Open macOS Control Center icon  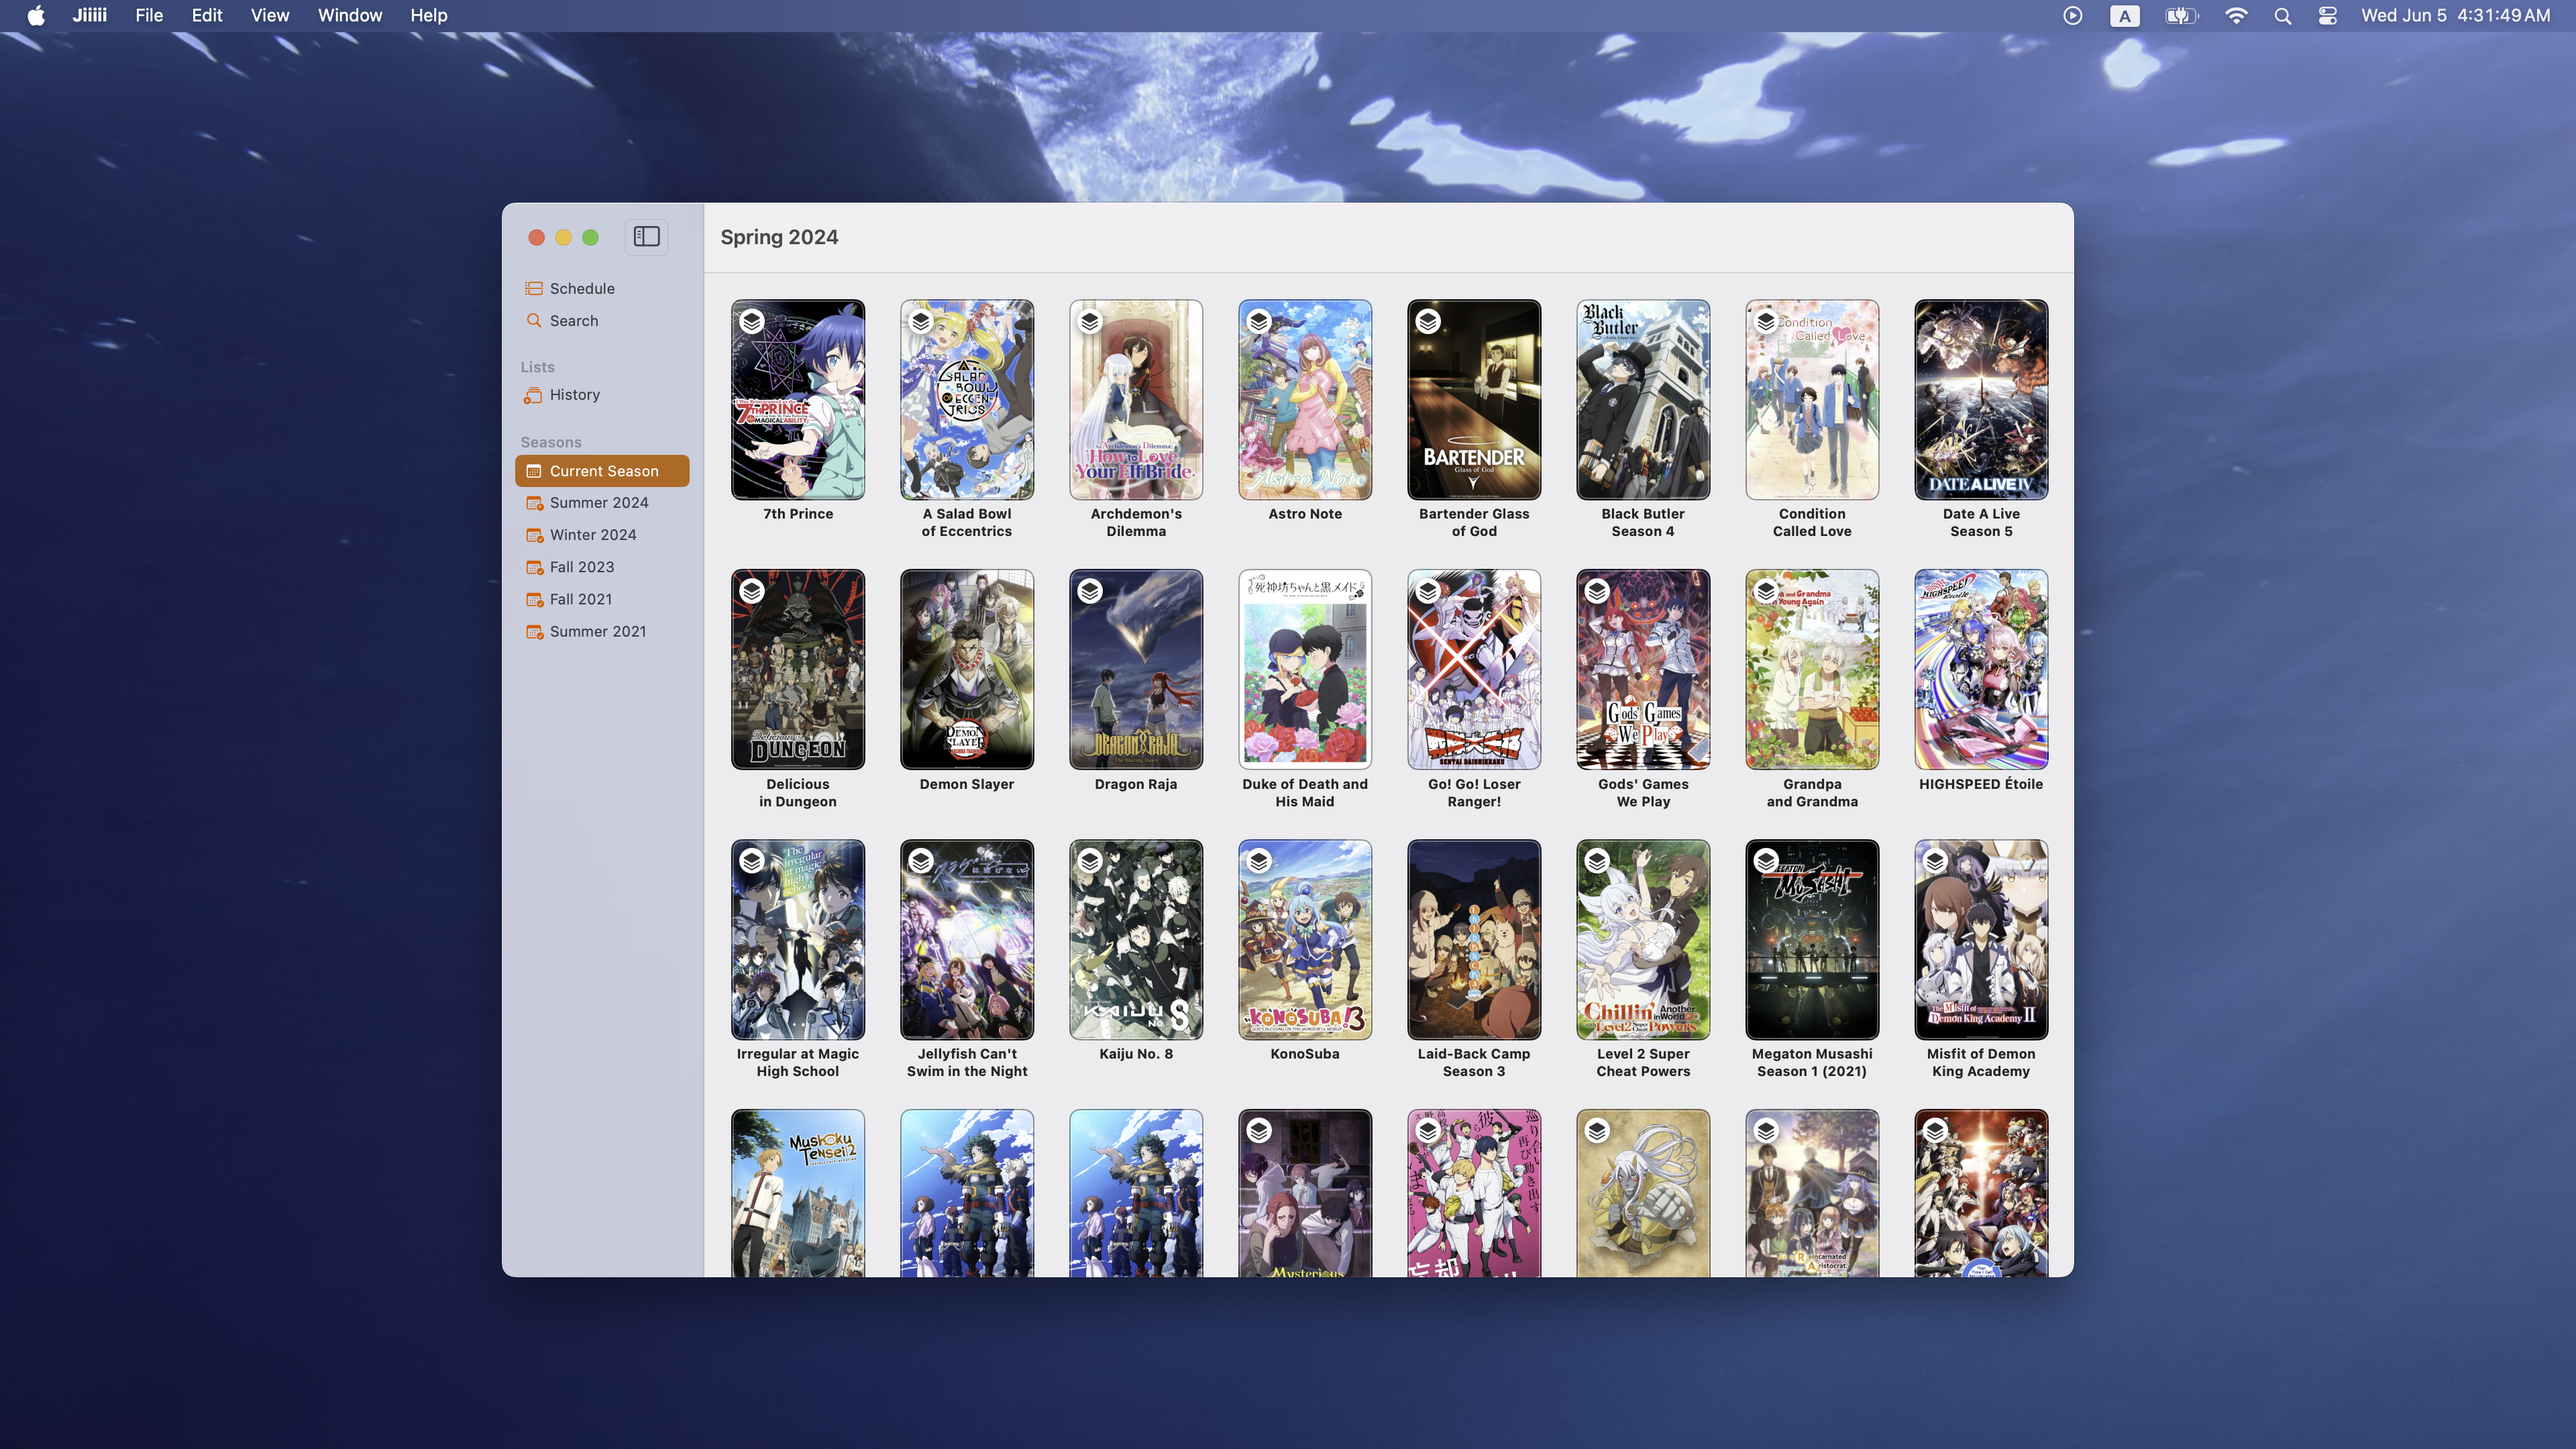[2327, 15]
